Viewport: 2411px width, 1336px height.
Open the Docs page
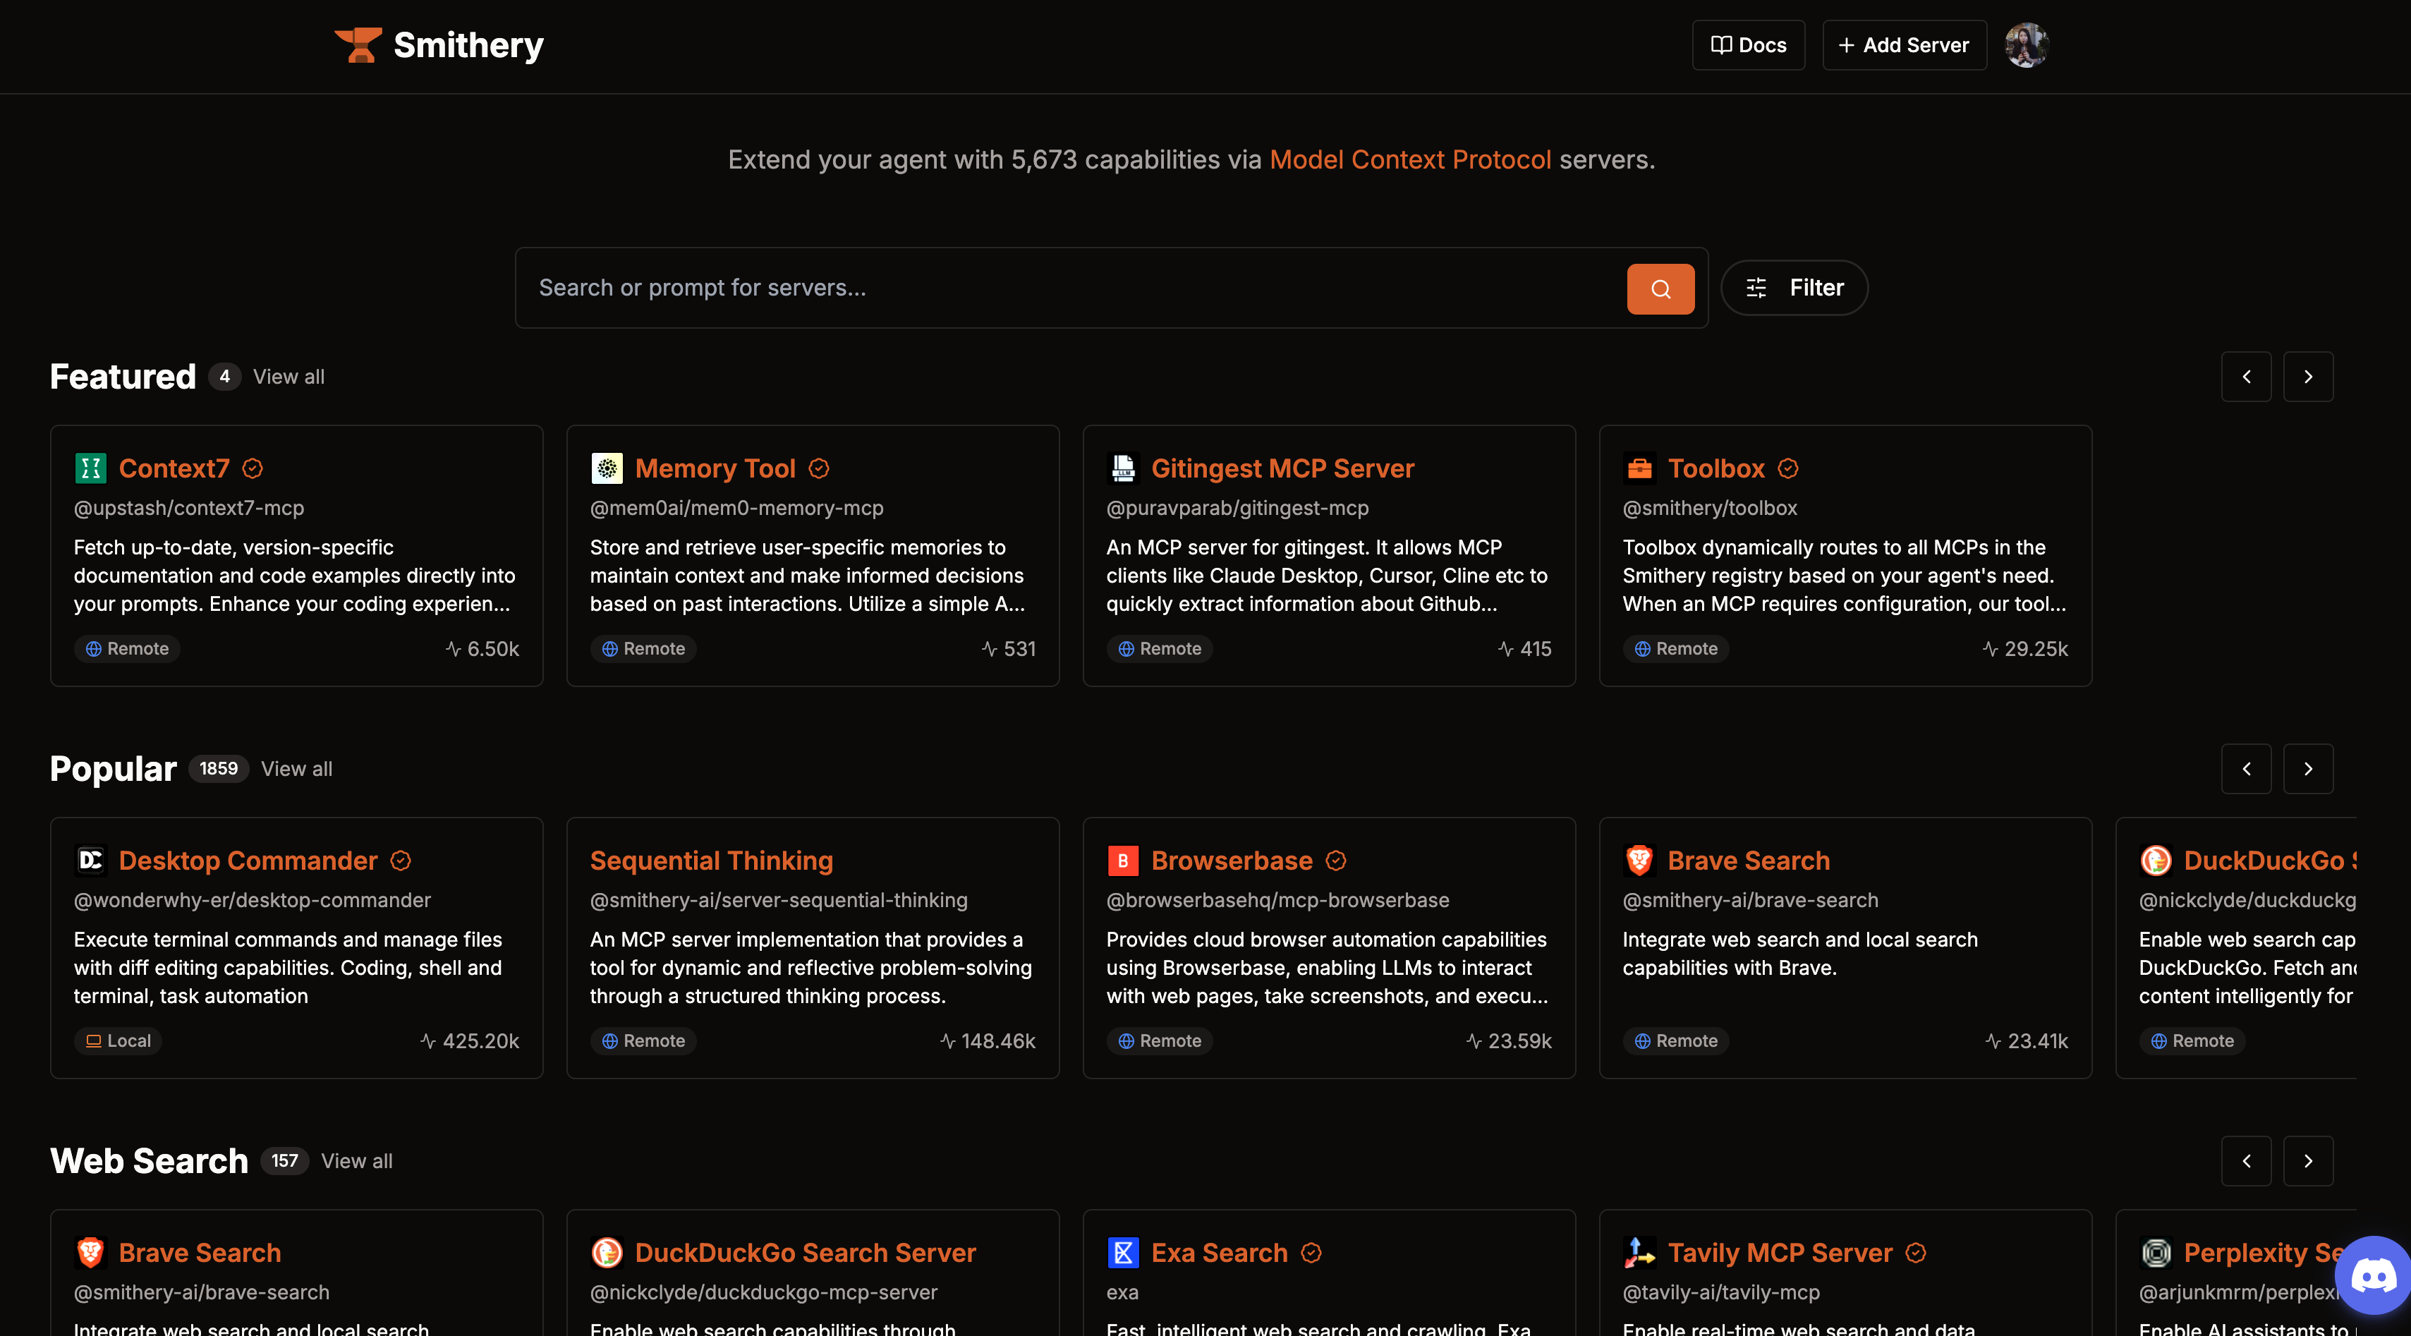[1747, 45]
